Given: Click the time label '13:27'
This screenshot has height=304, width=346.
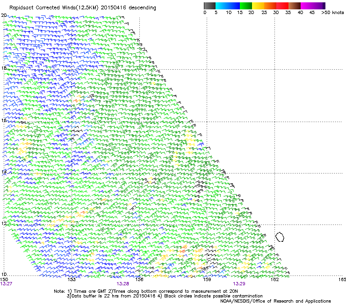Looking at the screenshot, I should [x=6, y=284].
